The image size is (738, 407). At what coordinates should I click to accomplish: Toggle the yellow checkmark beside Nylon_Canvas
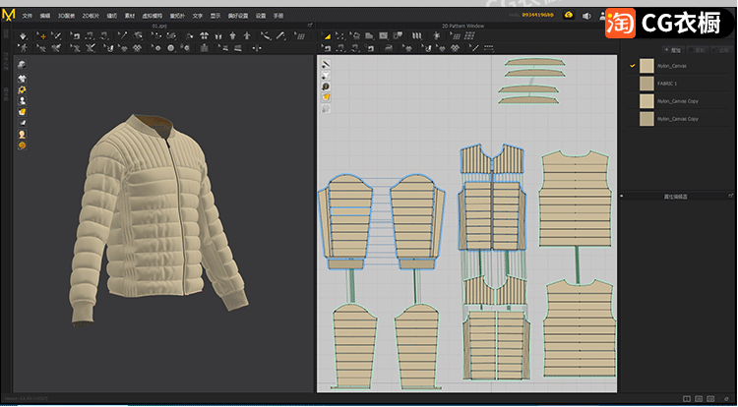tap(632, 65)
